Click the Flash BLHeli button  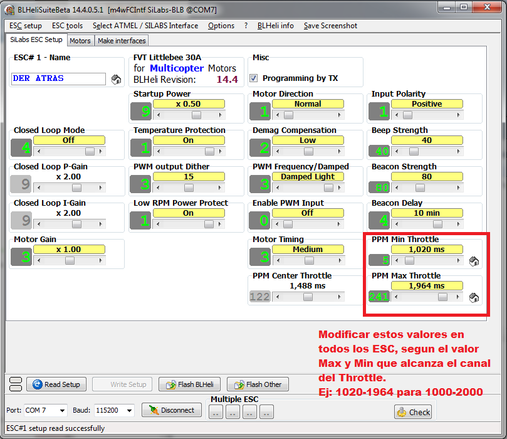click(189, 384)
